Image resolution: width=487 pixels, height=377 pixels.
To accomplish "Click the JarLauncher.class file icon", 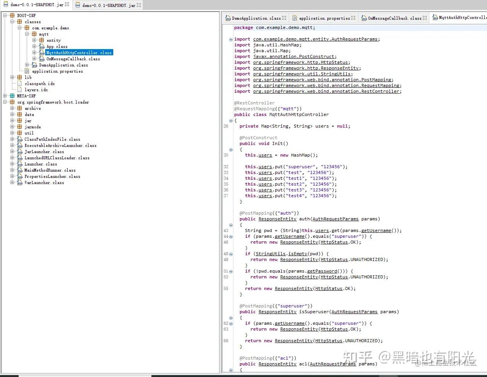I will [x=20, y=152].
